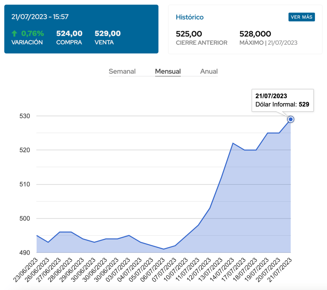Switch to the Semanal chart view
Screen dimensions: 327x290
(122, 72)
